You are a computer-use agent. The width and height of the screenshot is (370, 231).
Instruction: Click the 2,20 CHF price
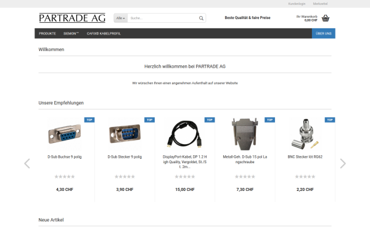point(305,190)
